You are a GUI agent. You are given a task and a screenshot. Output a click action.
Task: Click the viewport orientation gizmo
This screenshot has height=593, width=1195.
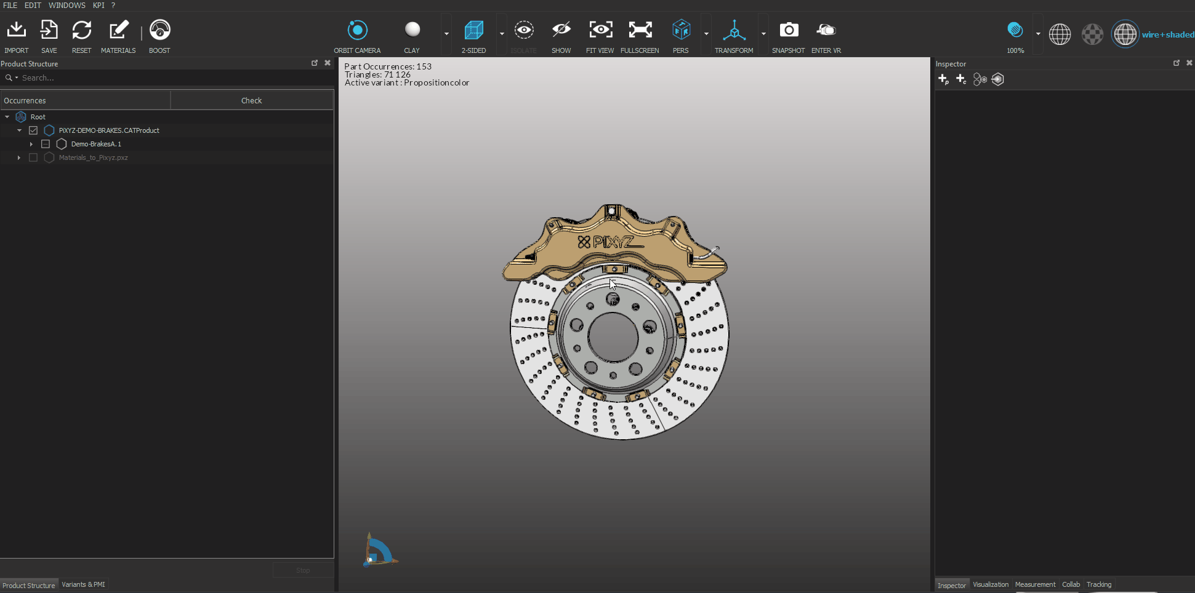(380, 550)
